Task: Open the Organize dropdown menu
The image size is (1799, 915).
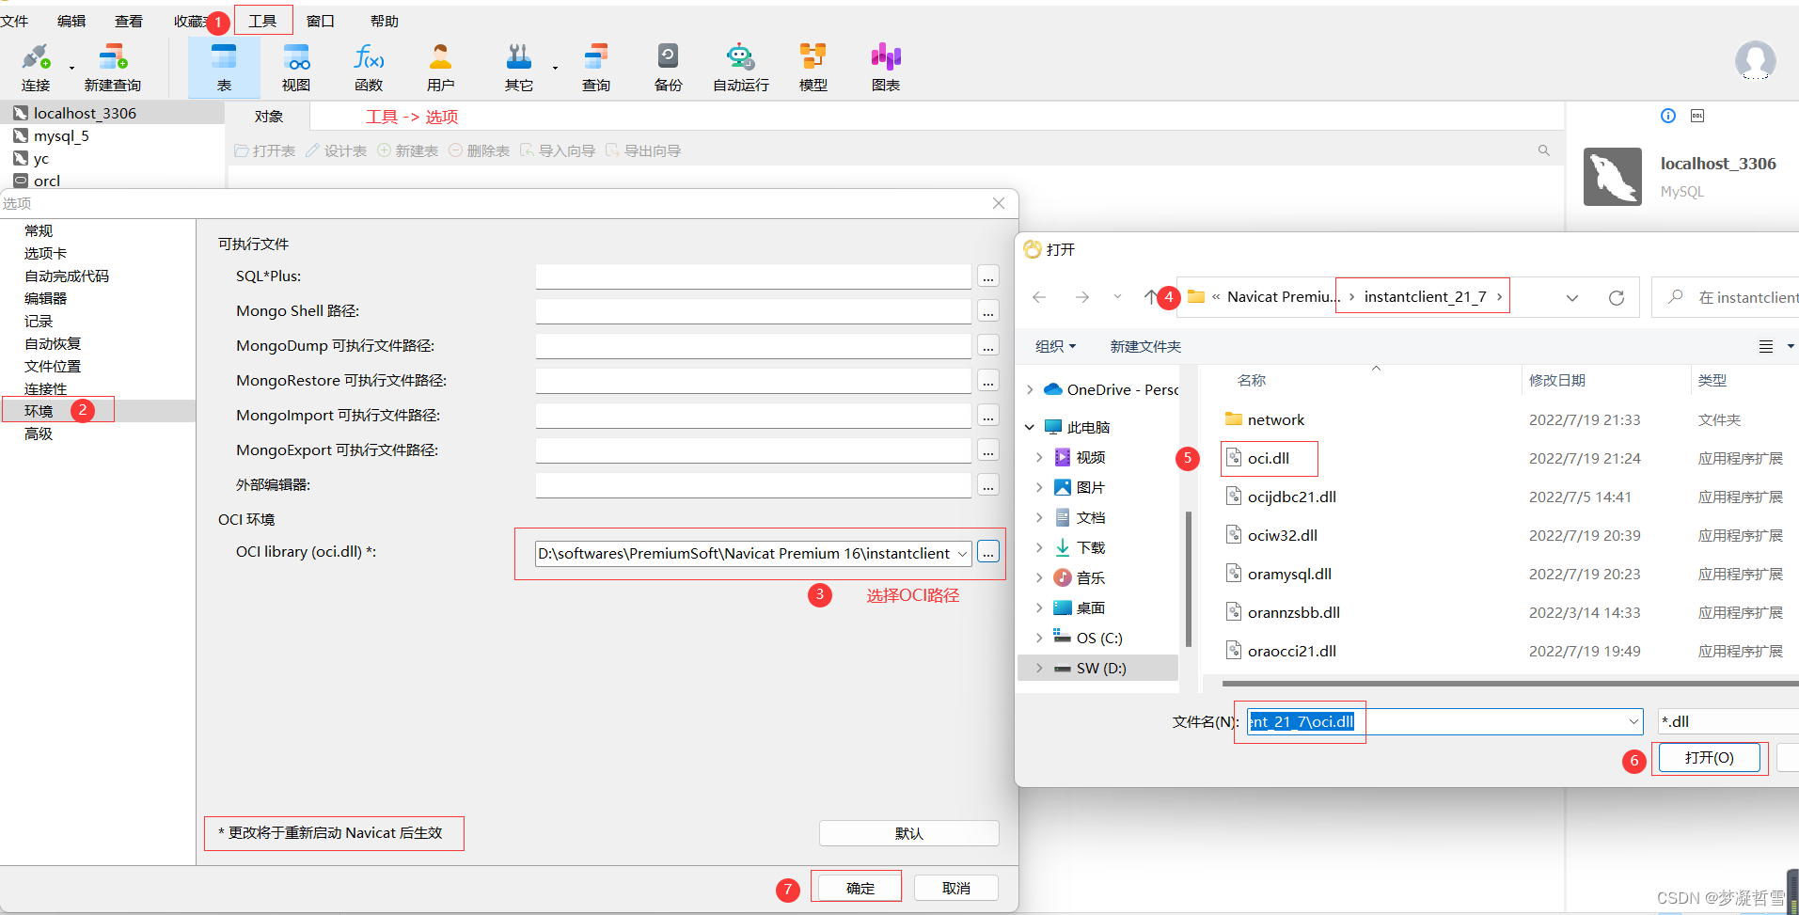Action: click(1055, 347)
